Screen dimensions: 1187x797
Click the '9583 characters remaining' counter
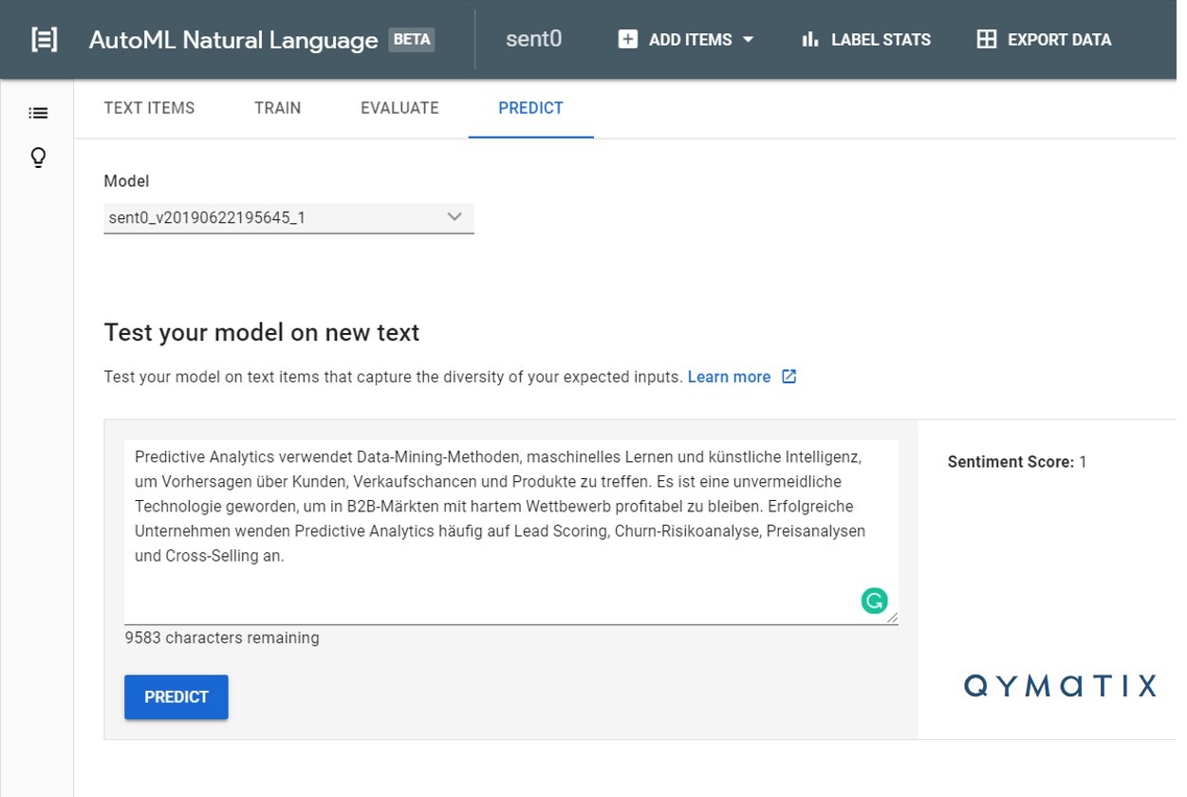[x=222, y=639]
